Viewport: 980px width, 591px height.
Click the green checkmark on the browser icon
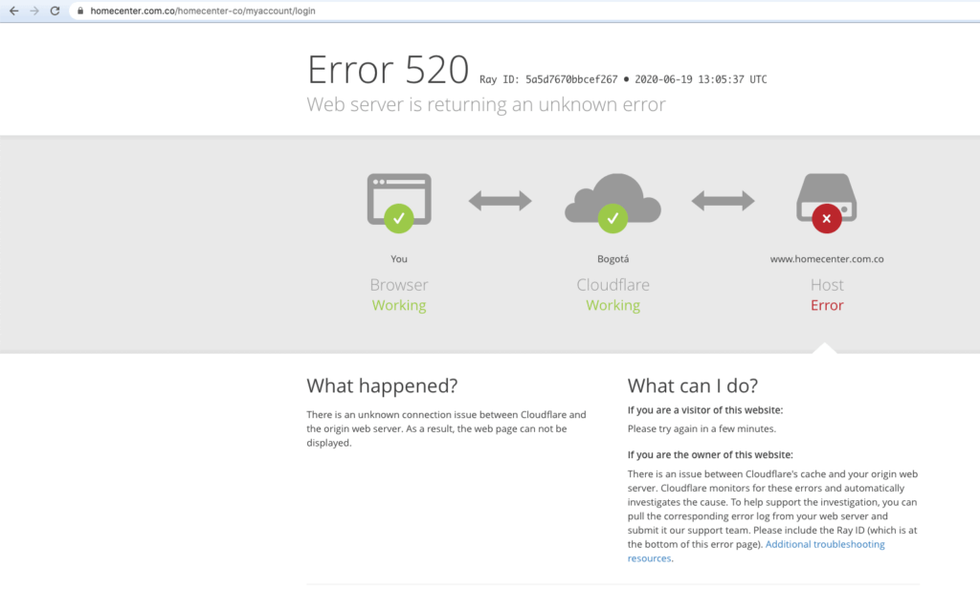[x=399, y=219]
